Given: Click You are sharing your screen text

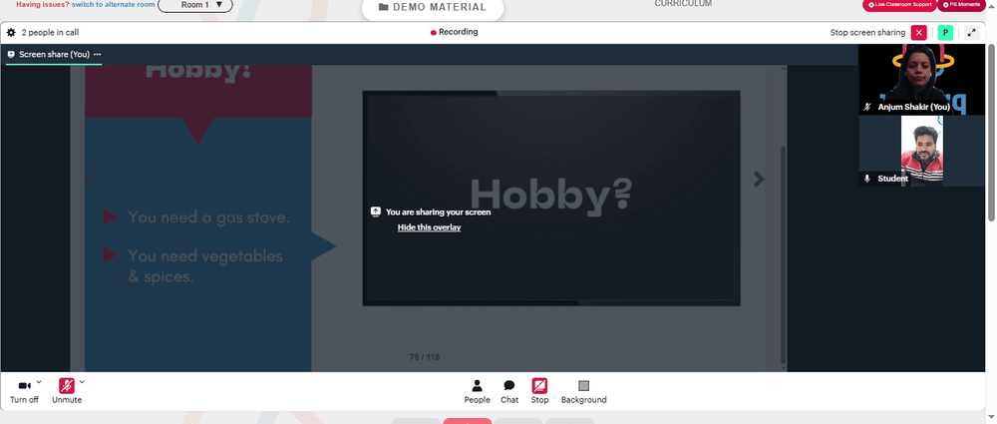Looking at the screenshot, I should (438, 212).
